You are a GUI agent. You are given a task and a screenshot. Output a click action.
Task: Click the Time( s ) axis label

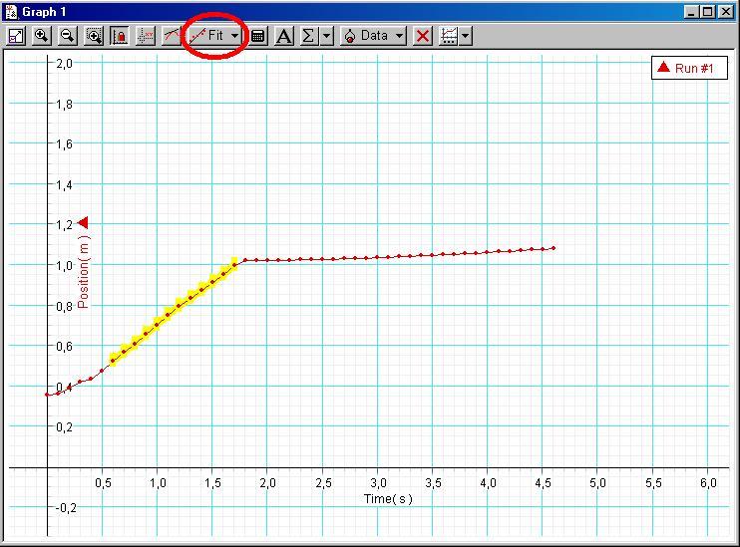coord(388,499)
